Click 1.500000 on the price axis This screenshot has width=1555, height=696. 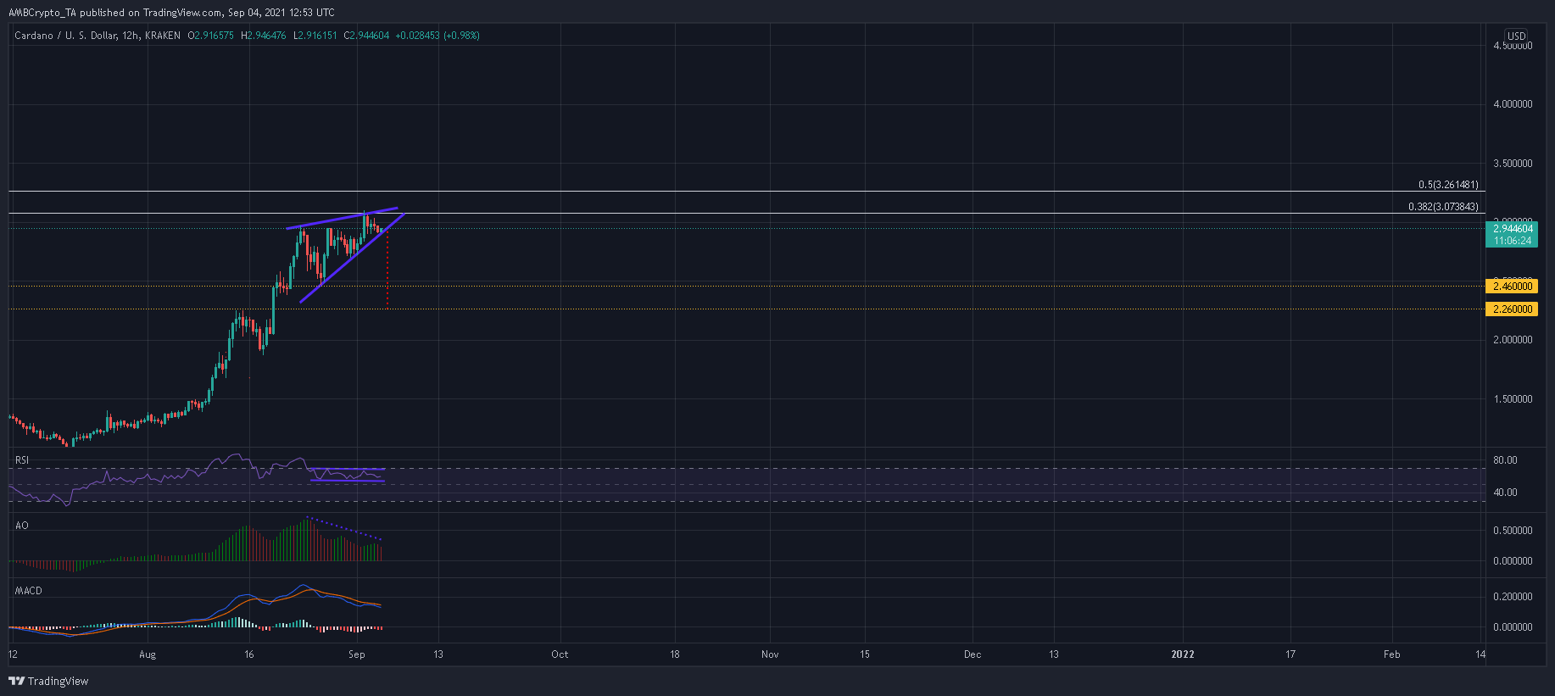[x=1513, y=399]
